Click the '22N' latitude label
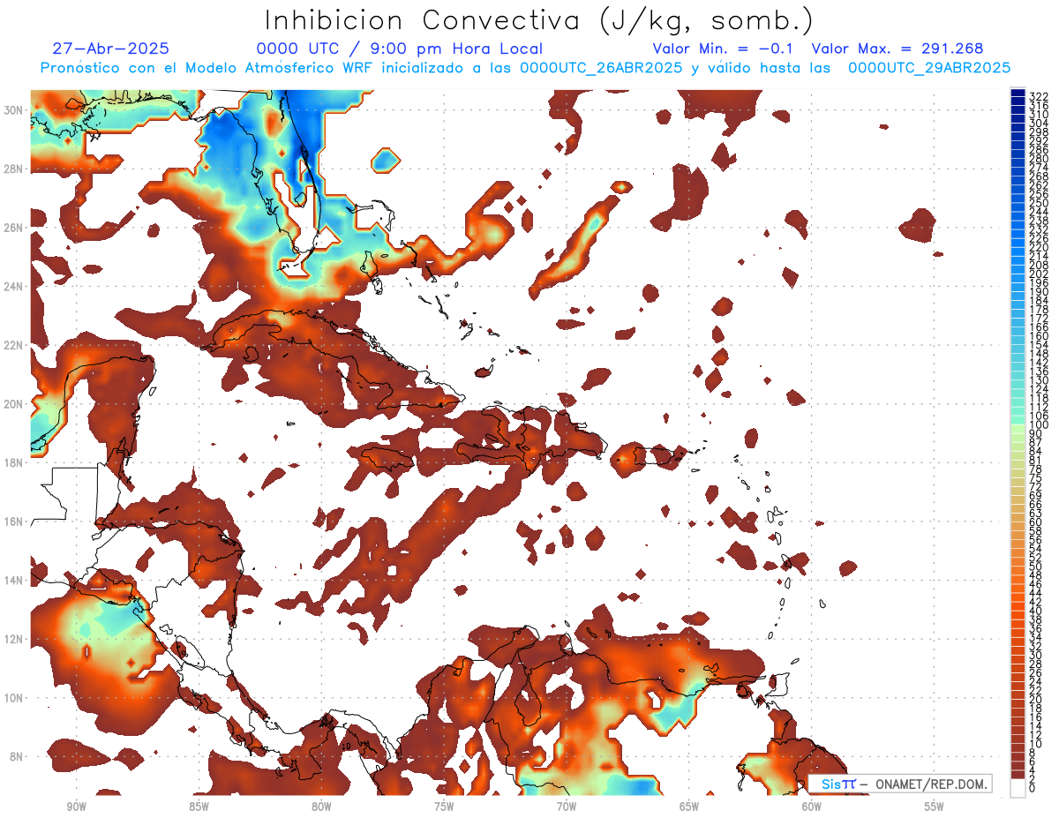This screenshot has width=1059, height=818. click(15, 345)
